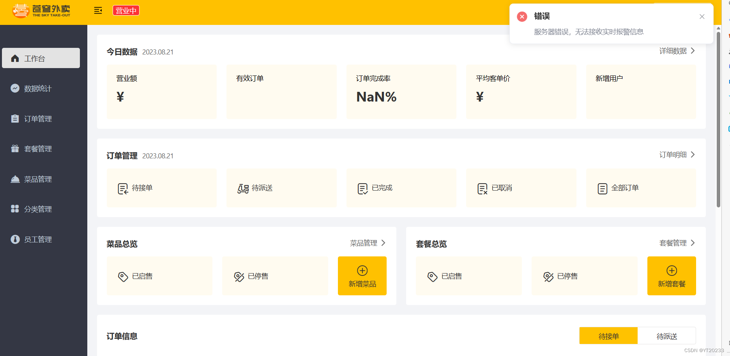The image size is (730, 356).
Task: Click the 今日数据 date 2023.08.21
Action: pyautogui.click(x=158, y=52)
